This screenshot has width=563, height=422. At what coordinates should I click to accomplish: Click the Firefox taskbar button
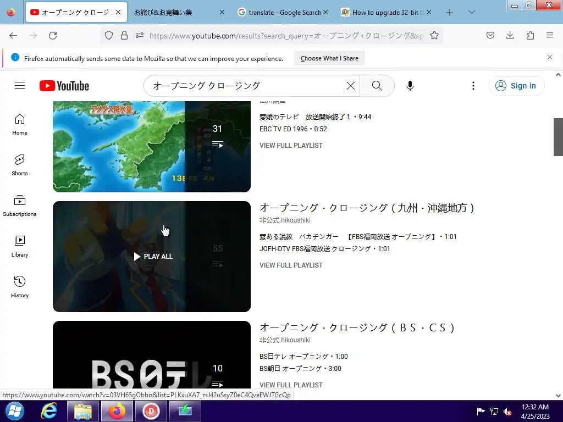(x=117, y=411)
